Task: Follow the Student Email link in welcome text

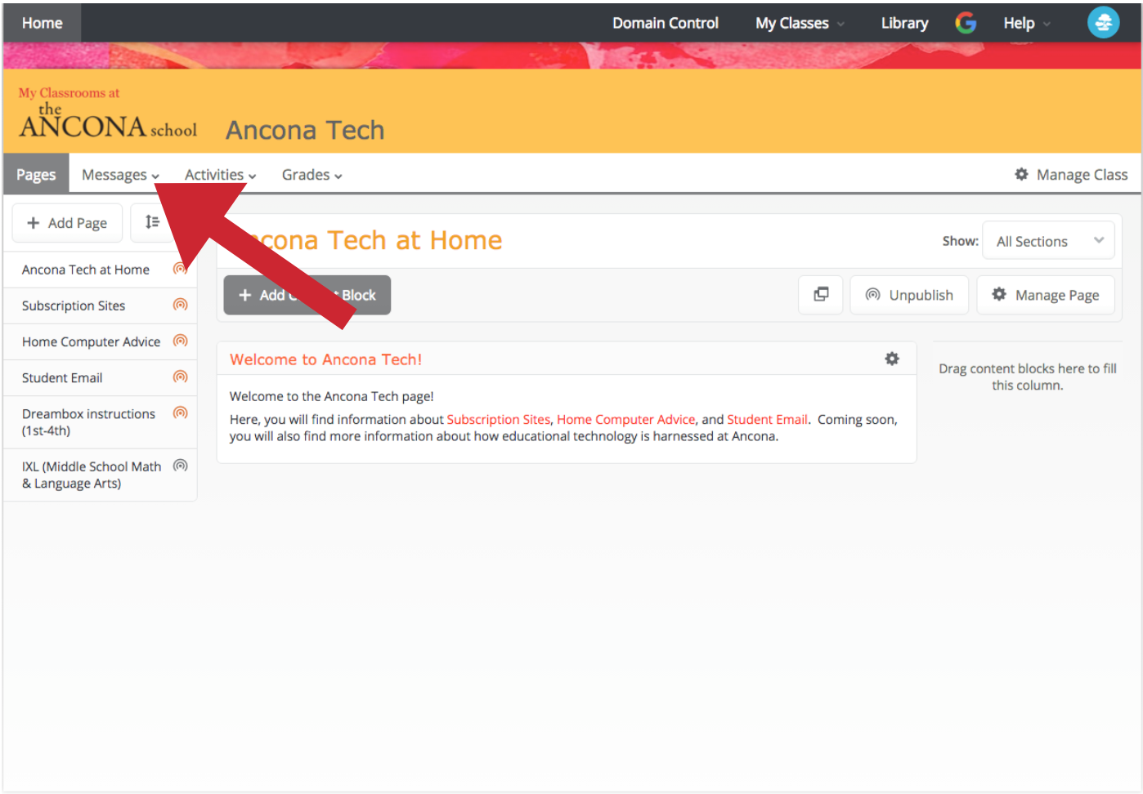Action: [767, 419]
